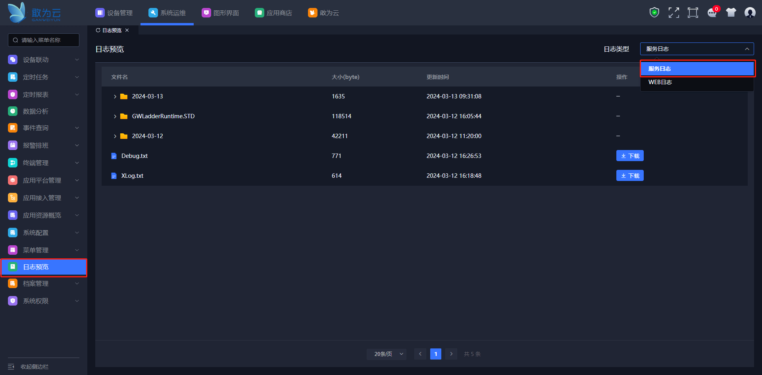The width and height of the screenshot is (762, 375).
Task: Open the 图形界面 top tab
Action: (x=220, y=13)
